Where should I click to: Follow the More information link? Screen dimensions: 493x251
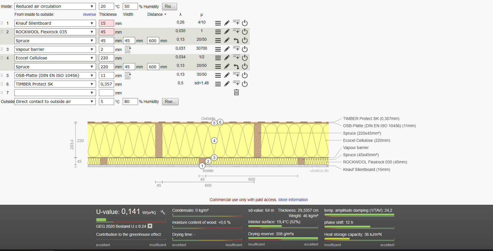click(x=293, y=200)
